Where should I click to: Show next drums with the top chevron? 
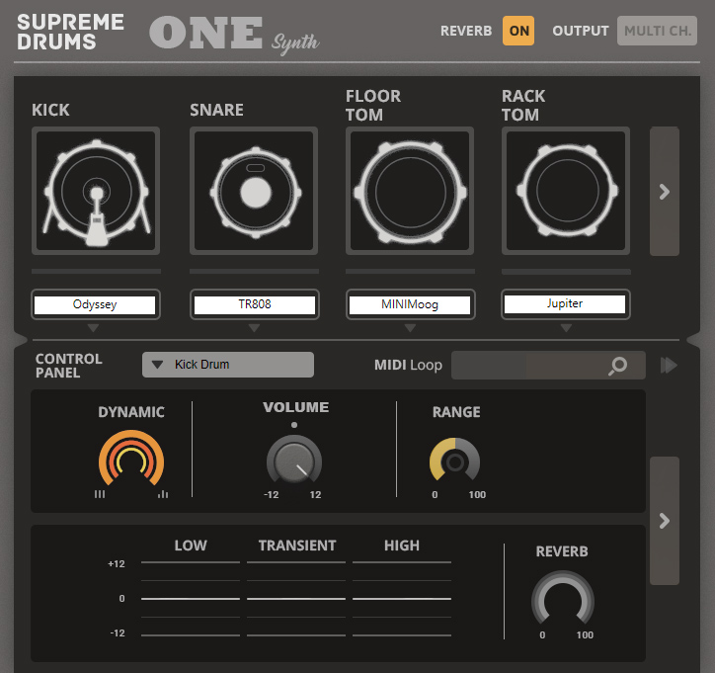click(x=664, y=192)
